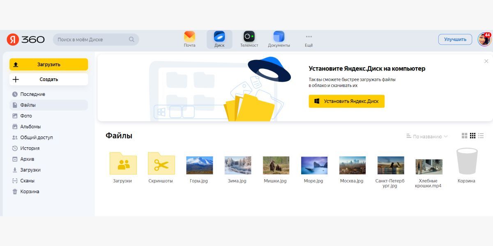
Task: Open Загрузки in the sidebar
Action: tap(48, 170)
